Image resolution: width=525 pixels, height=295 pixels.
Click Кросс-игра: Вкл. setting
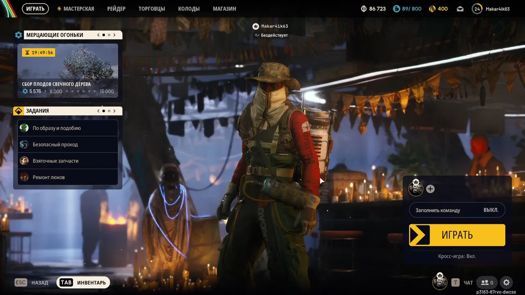(457, 256)
